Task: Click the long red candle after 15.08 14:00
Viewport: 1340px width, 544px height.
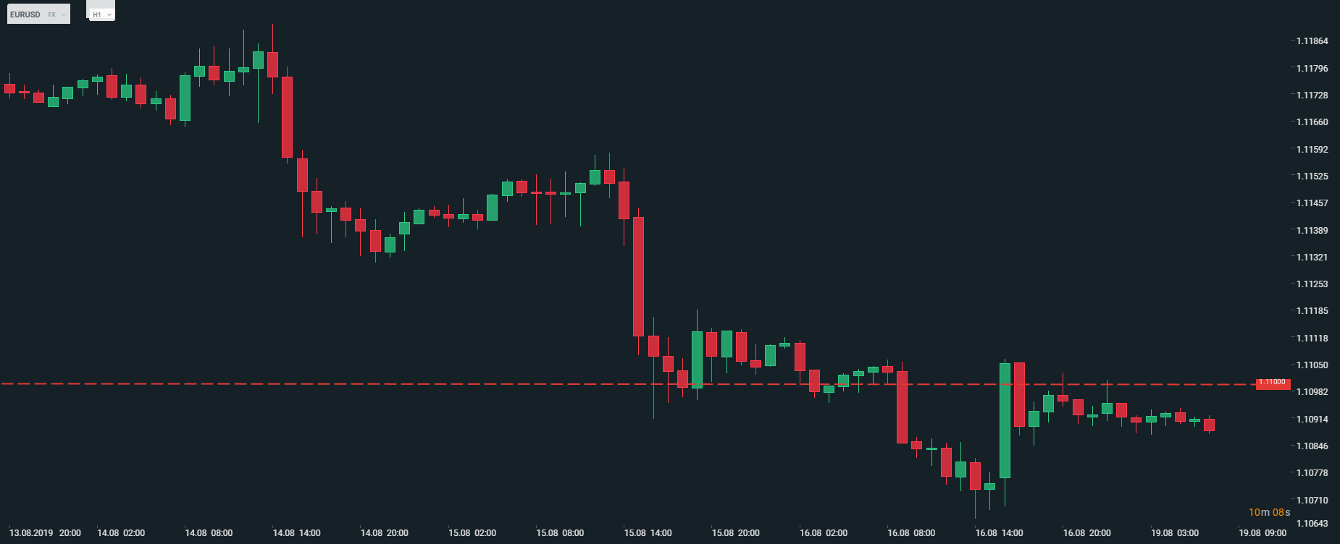Action: [x=638, y=276]
